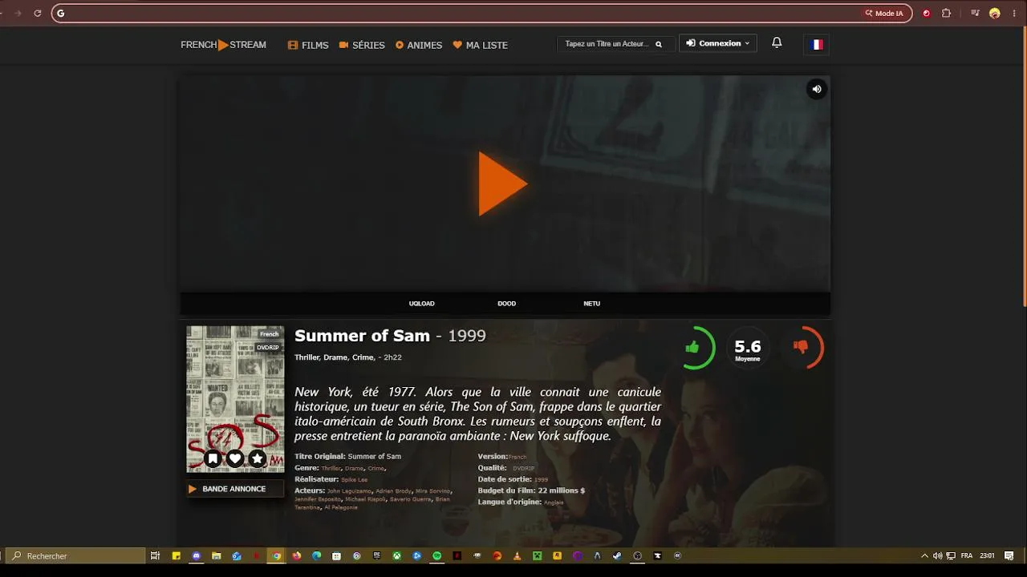Open actor John Leguizamo's link
1027x577 pixels.
pos(349,490)
